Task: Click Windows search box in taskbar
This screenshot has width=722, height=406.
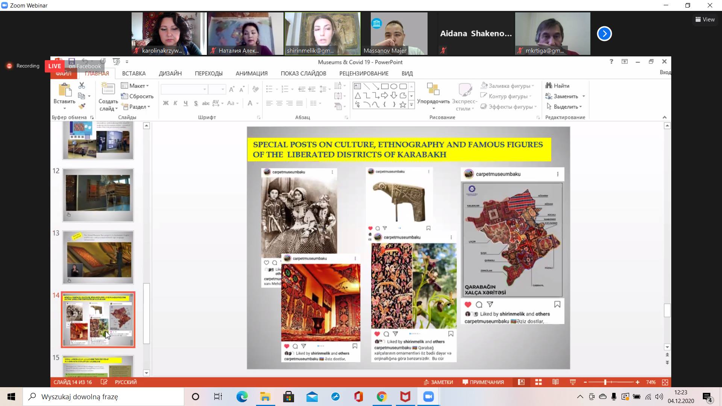Action: pyautogui.click(x=103, y=397)
